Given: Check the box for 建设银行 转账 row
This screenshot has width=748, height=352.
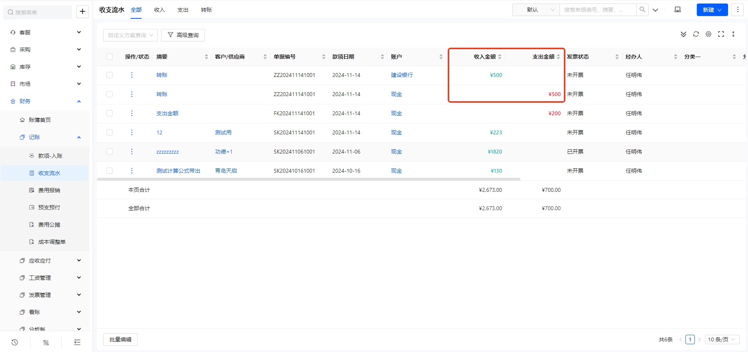Looking at the screenshot, I should 109,75.
